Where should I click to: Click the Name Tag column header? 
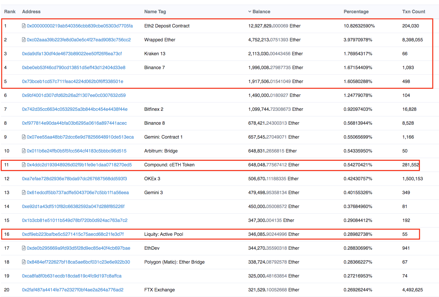point(155,12)
